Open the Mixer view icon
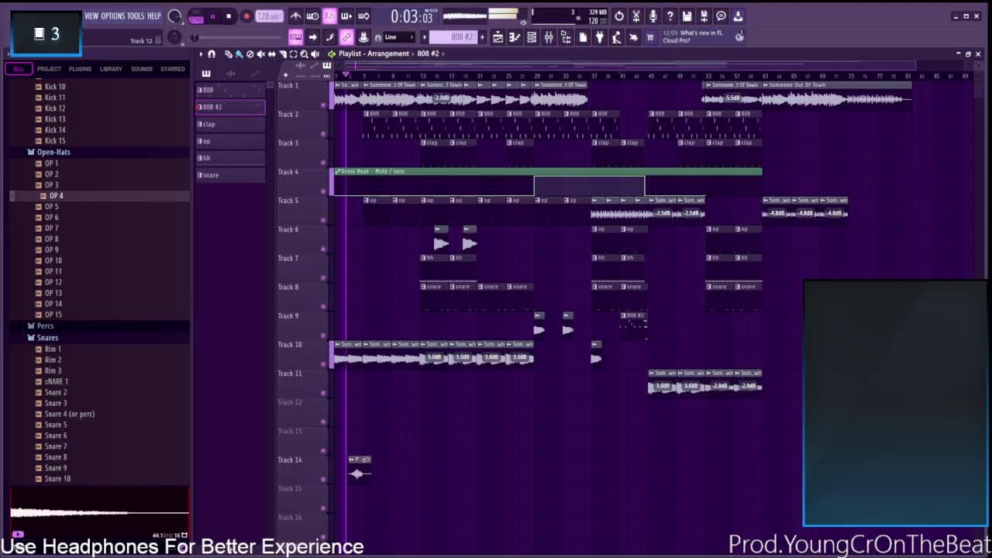Screen dimensions: 992x558 tap(549, 37)
